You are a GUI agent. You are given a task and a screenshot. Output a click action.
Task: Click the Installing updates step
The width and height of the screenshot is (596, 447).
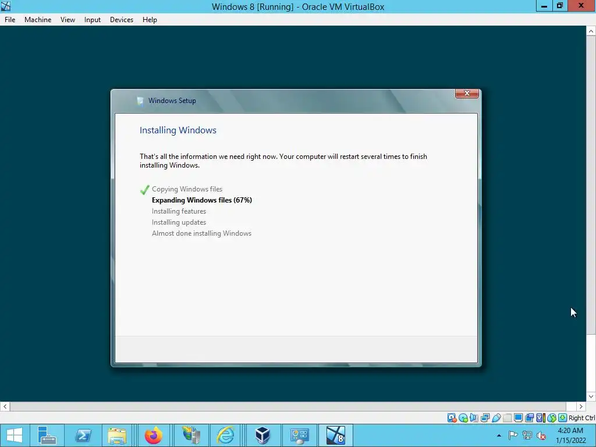[x=179, y=222]
